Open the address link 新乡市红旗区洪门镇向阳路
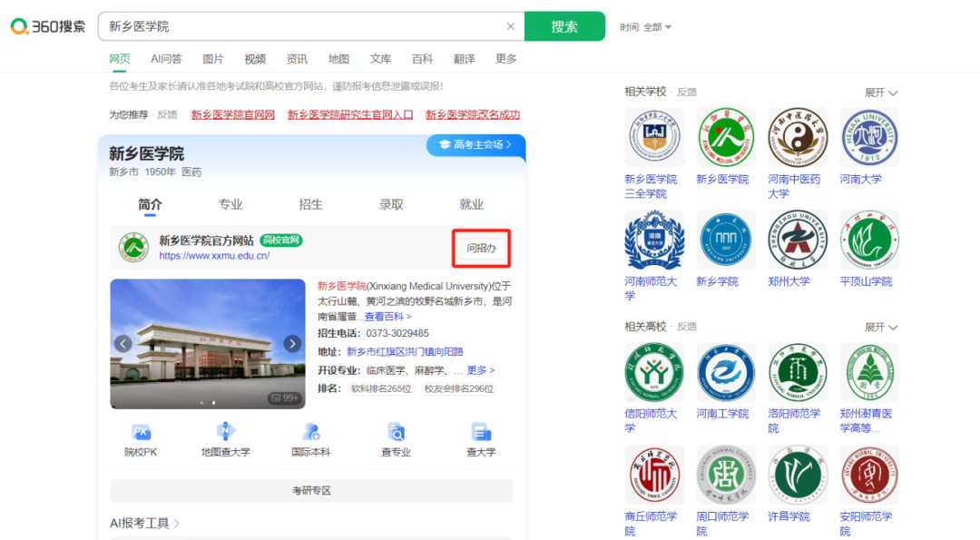Image resolution: width=980 pixels, height=540 pixels. pyautogui.click(x=405, y=352)
